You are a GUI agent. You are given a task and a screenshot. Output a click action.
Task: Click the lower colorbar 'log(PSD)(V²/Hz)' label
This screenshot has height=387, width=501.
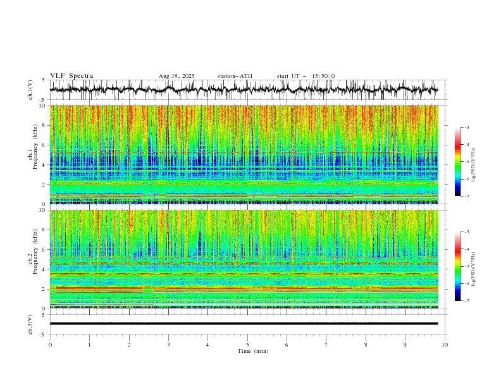pos(474,269)
